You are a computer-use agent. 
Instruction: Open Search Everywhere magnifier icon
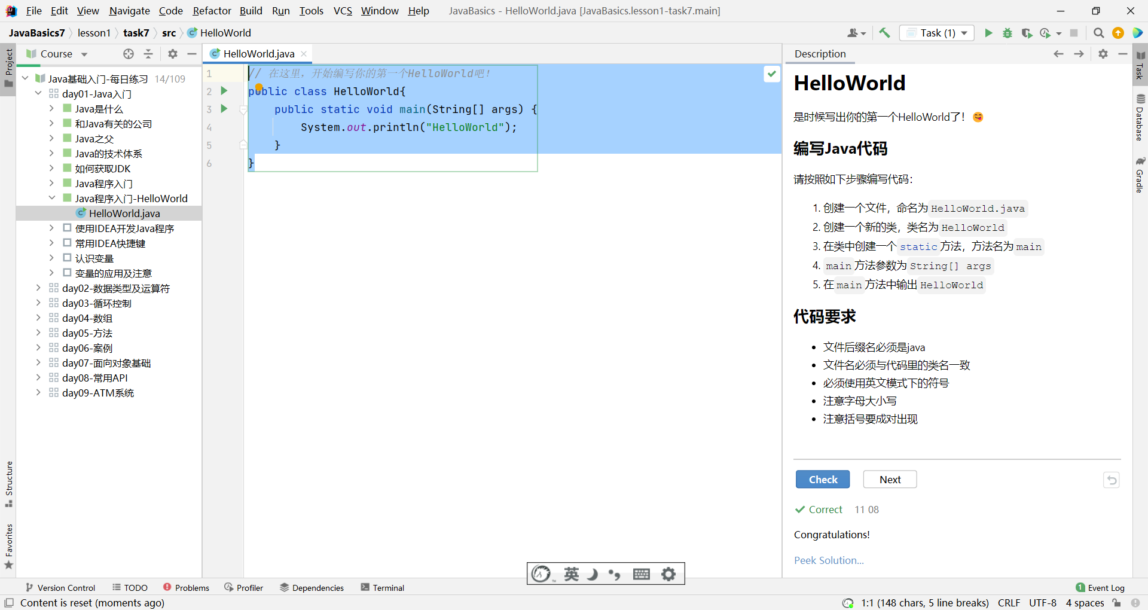point(1098,33)
